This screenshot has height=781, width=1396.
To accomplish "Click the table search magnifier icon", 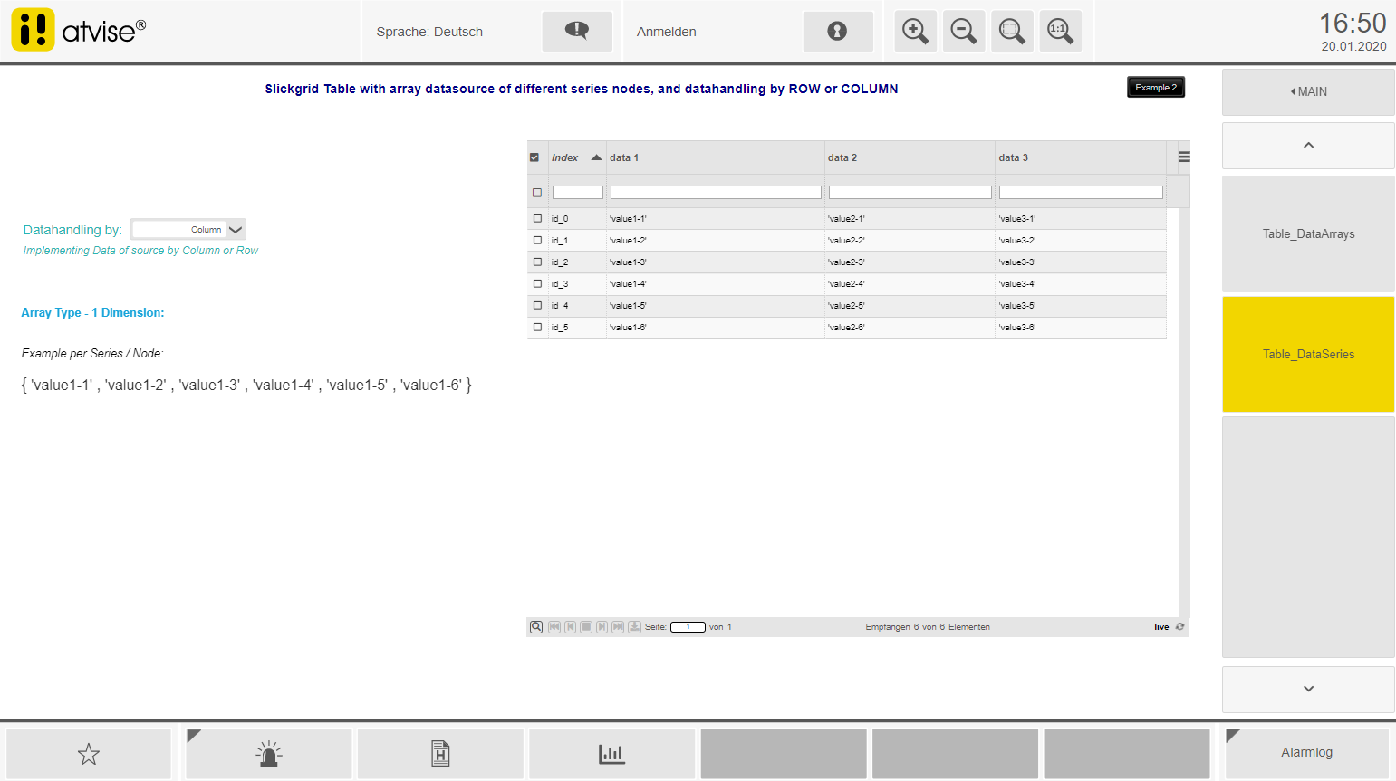I will click(x=536, y=627).
